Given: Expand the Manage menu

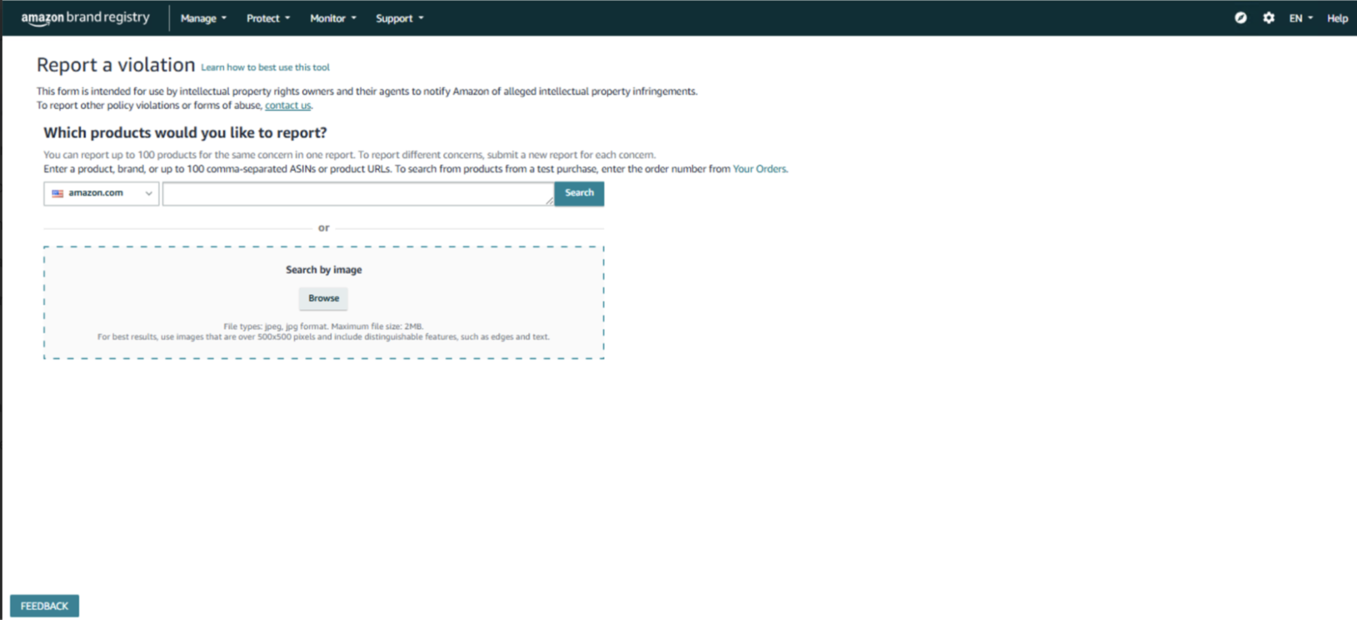Looking at the screenshot, I should pos(203,18).
